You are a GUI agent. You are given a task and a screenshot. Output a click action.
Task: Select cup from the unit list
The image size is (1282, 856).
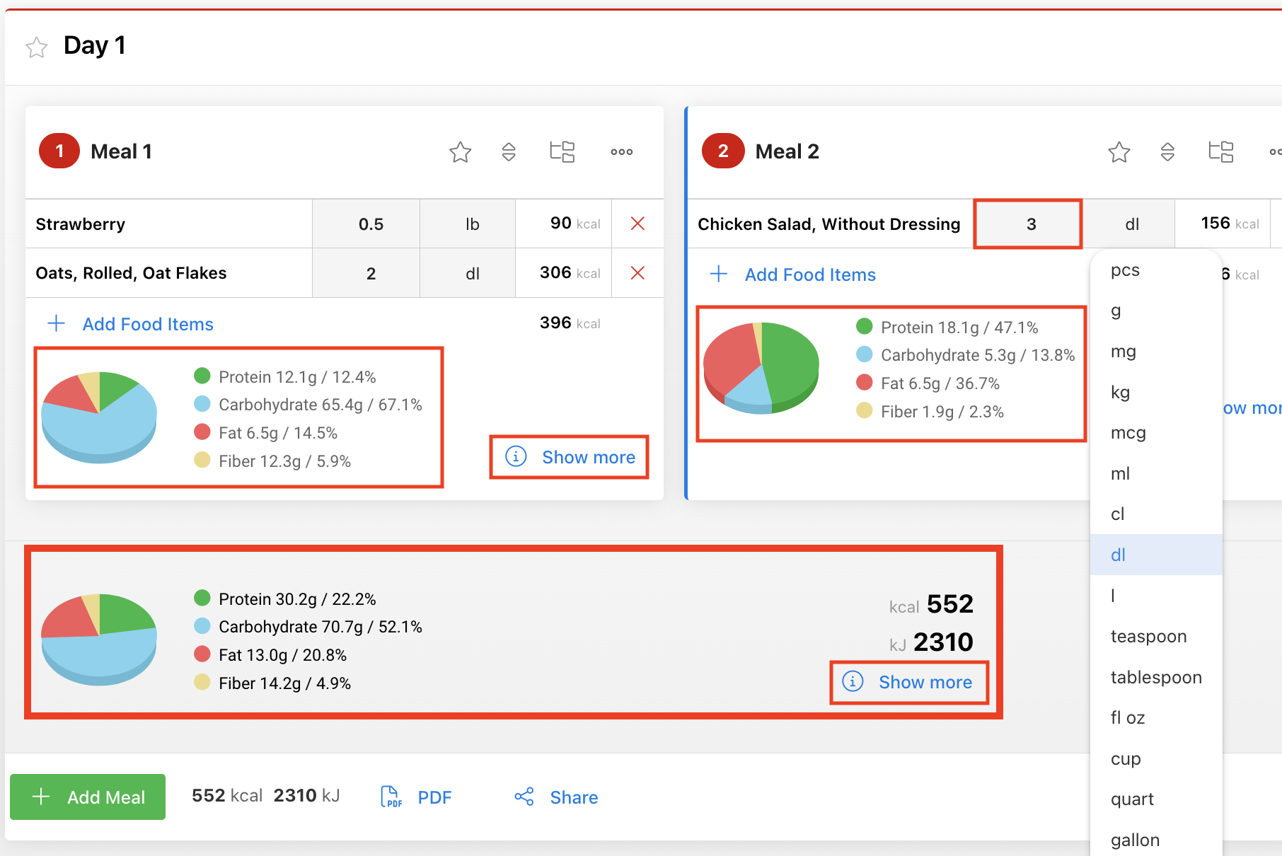pyautogui.click(x=1156, y=758)
